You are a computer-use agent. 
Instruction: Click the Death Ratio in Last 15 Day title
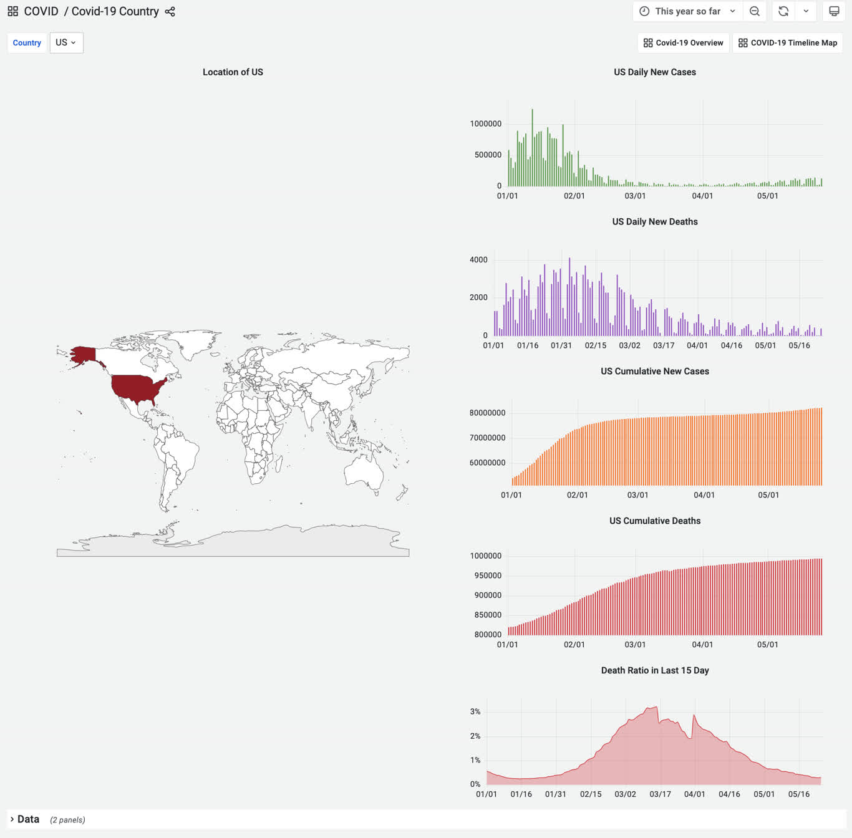click(x=655, y=671)
